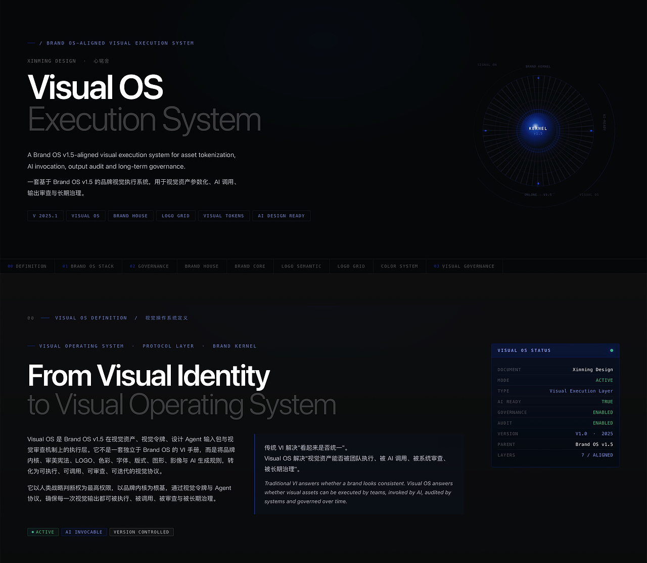This screenshot has height=563, width=647.
Task: Jump to the LOGO SEMANTIC tab
Action: [x=301, y=266]
